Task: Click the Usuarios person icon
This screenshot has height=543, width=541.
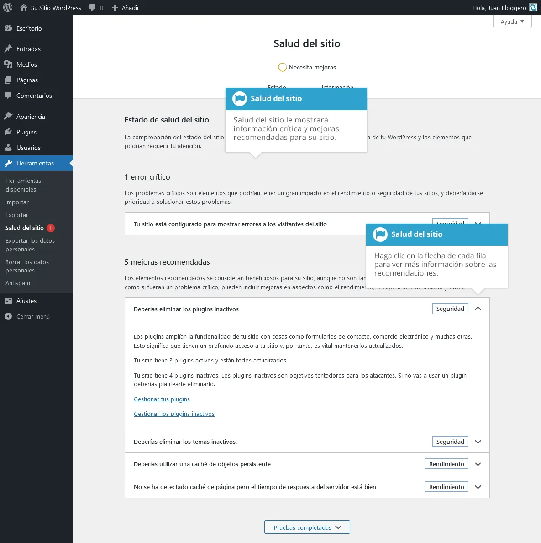Action: (8, 148)
